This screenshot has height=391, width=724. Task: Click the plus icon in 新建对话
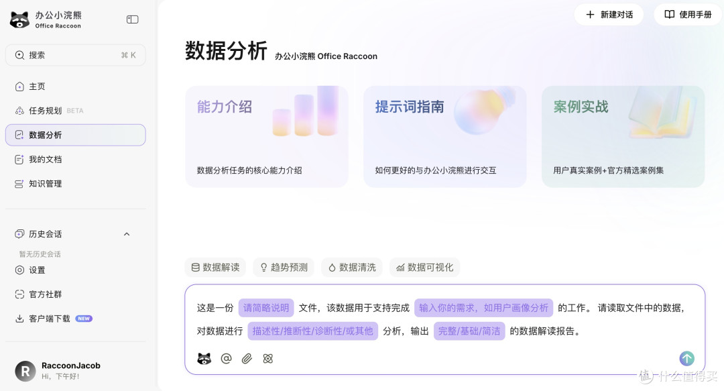590,15
